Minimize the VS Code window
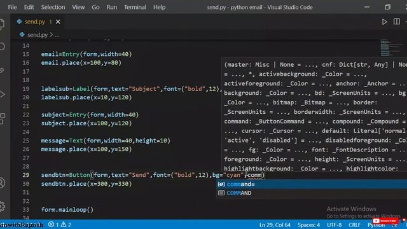Image resolution: width=407 pixels, height=229 pixels. 367,7
